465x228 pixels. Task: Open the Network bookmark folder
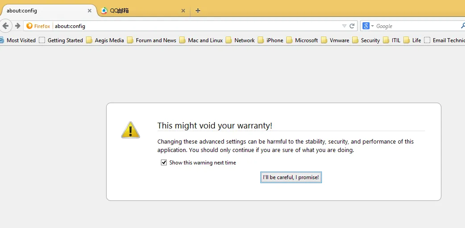[x=240, y=40]
